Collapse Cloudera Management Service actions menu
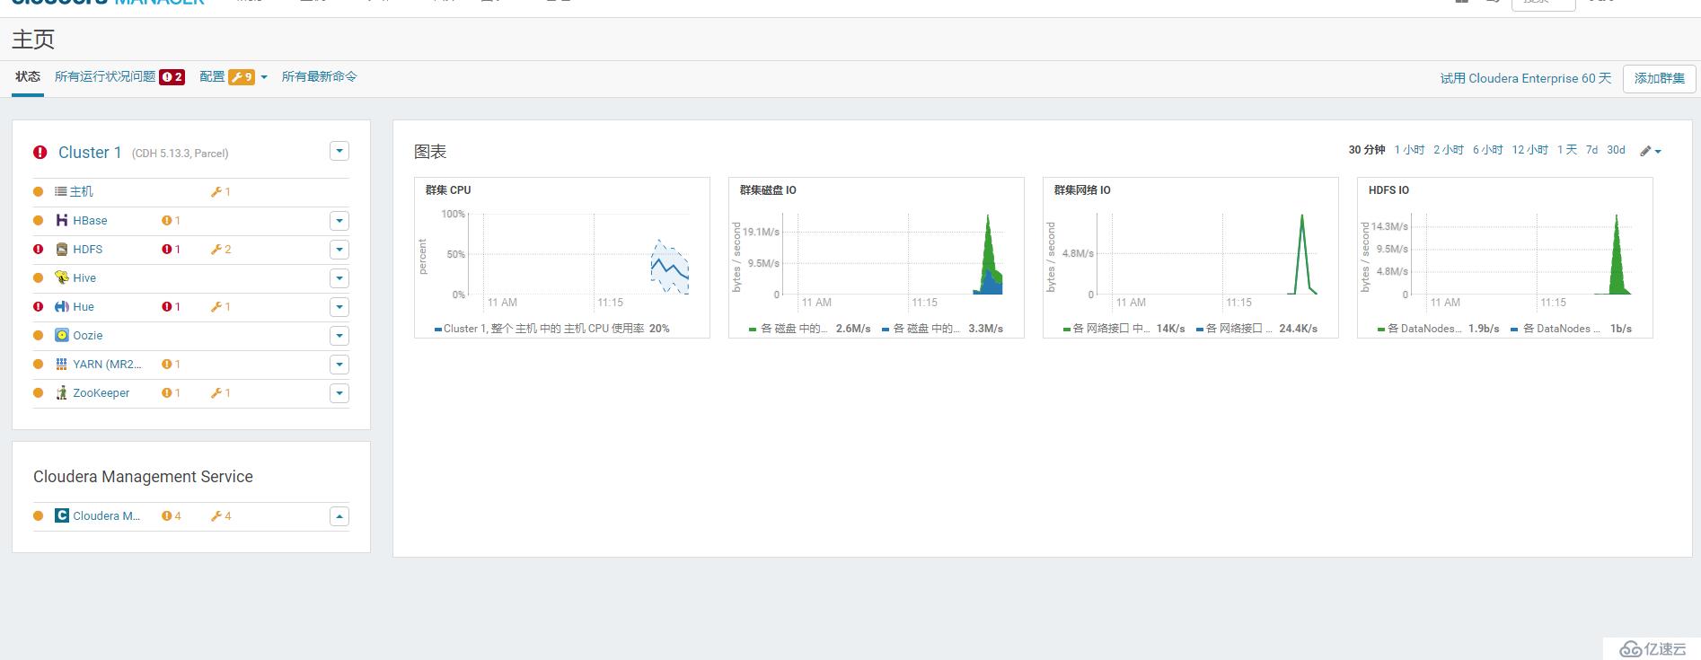1701x660 pixels. coord(339,515)
